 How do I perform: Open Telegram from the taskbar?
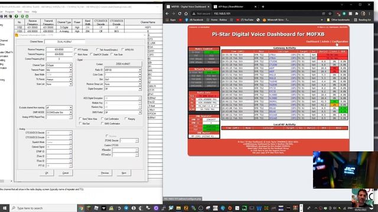point(126,208)
